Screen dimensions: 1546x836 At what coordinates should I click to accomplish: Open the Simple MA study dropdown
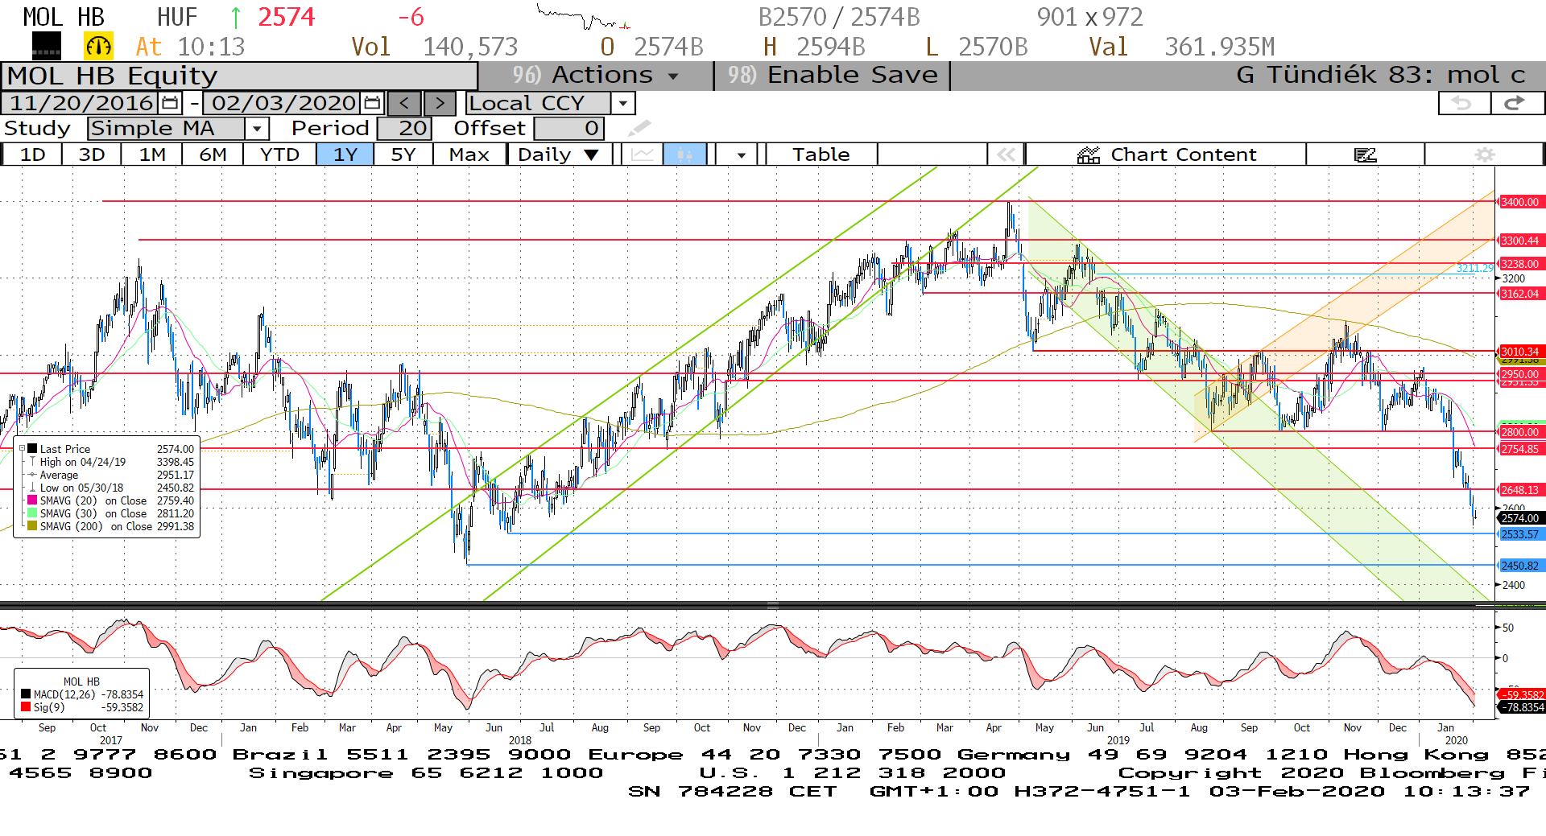256,128
